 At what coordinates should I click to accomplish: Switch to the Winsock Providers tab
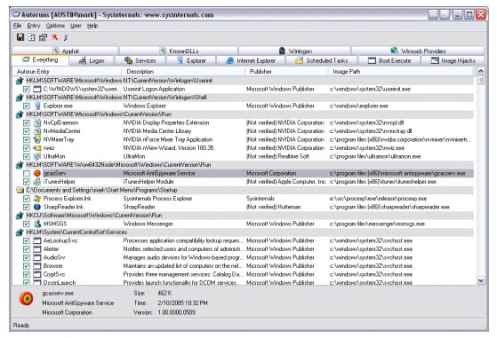coord(418,51)
